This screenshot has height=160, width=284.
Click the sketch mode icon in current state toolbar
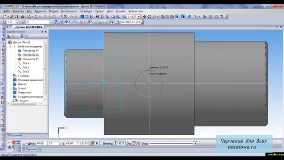pyautogui.click(x=56, y=22)
